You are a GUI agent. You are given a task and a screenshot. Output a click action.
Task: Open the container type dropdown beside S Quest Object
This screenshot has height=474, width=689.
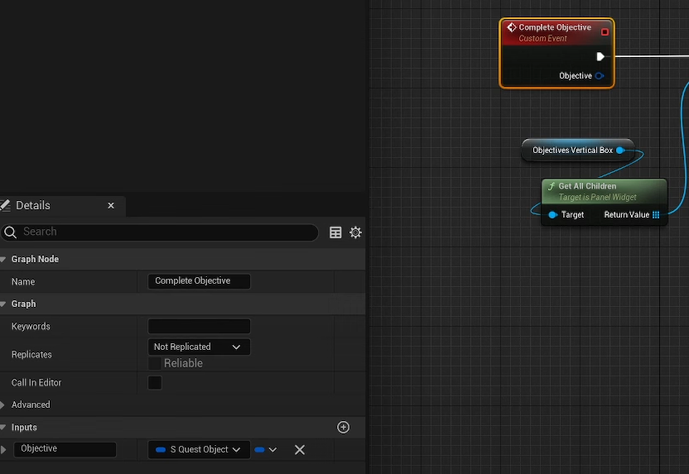click(x=265, y=450)
